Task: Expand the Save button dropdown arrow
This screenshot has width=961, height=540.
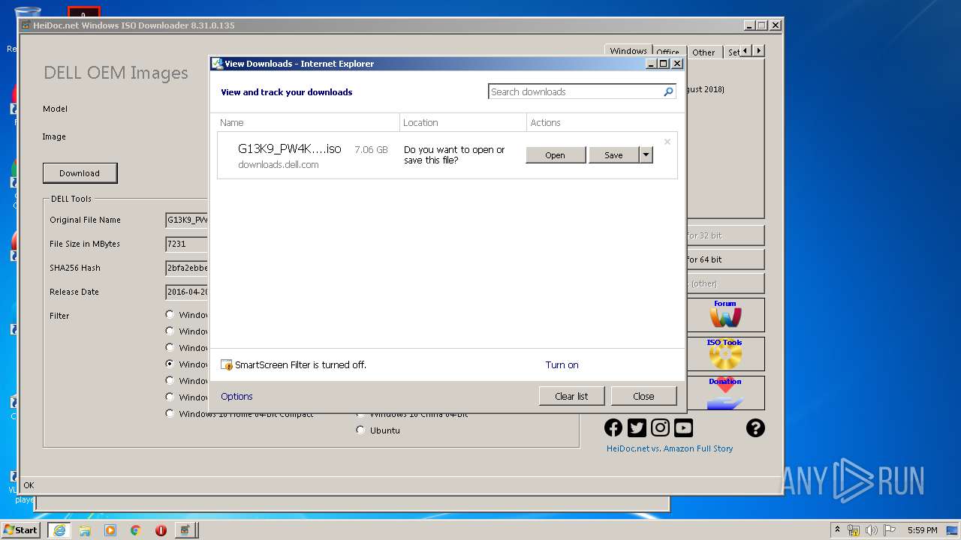Action: click(x=646, y=155)
